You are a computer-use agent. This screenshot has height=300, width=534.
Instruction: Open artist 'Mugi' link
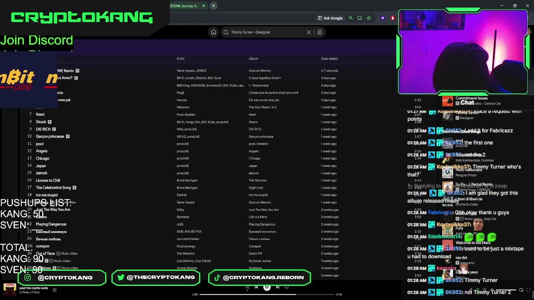coord(180,93)
